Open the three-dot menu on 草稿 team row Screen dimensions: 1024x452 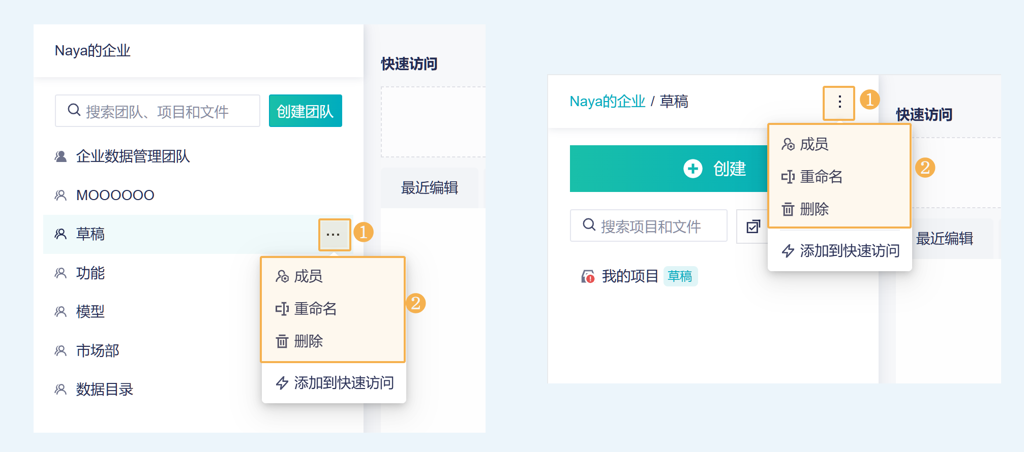334,235
